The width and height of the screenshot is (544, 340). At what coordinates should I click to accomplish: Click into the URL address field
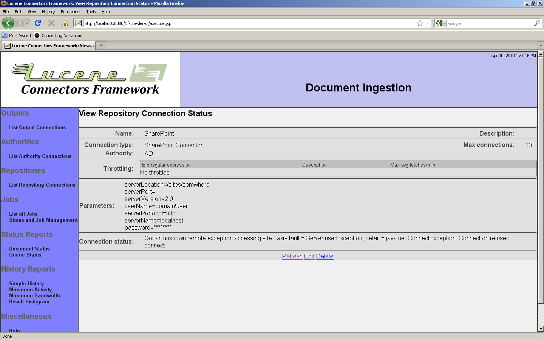point(246,23)
